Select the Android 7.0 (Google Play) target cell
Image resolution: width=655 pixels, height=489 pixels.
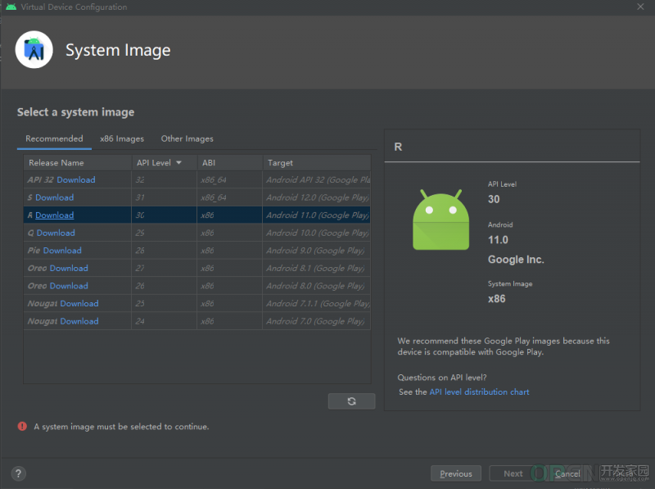(x=317, y=321)
